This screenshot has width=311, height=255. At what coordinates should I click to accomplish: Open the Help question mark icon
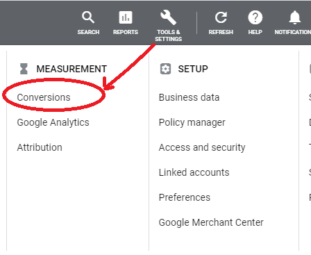pos(255,17)
